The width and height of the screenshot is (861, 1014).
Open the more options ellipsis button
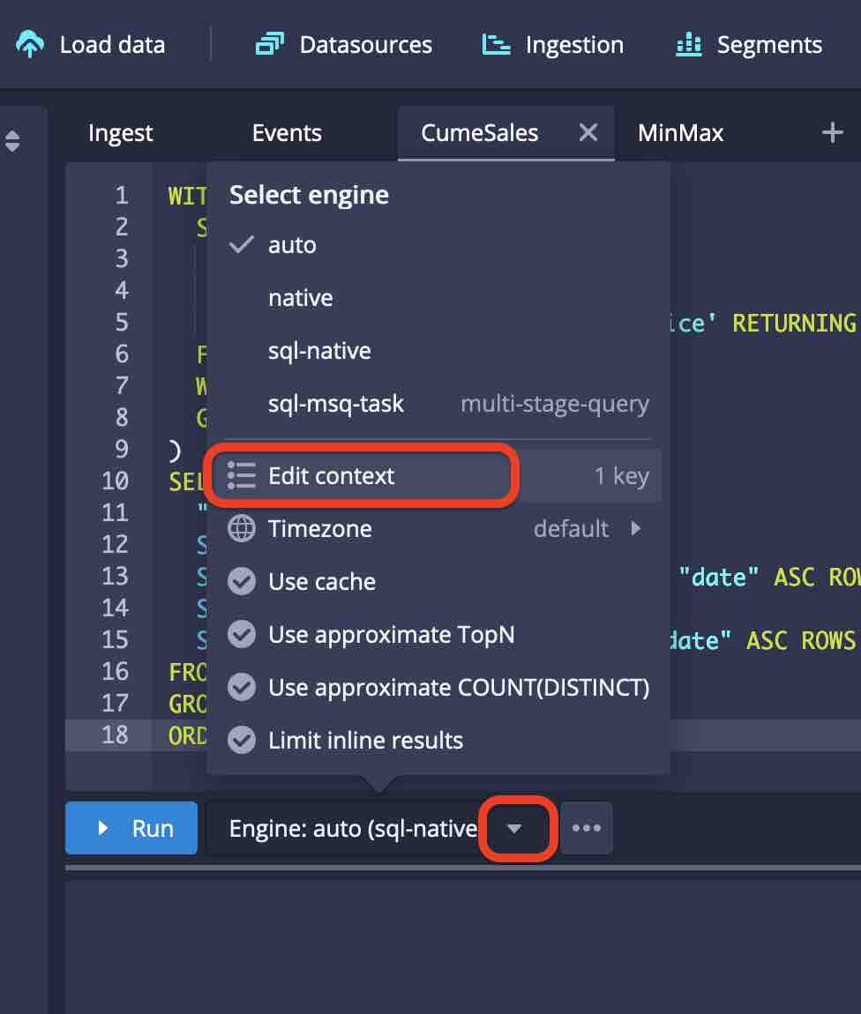(587, 829)
